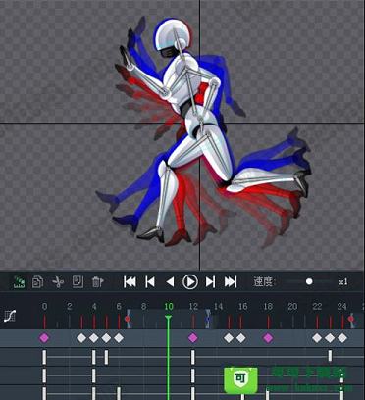Select the magenta keyframe at frame 18
This screenshot has width=365, height=400.
[x=268, y=338]
